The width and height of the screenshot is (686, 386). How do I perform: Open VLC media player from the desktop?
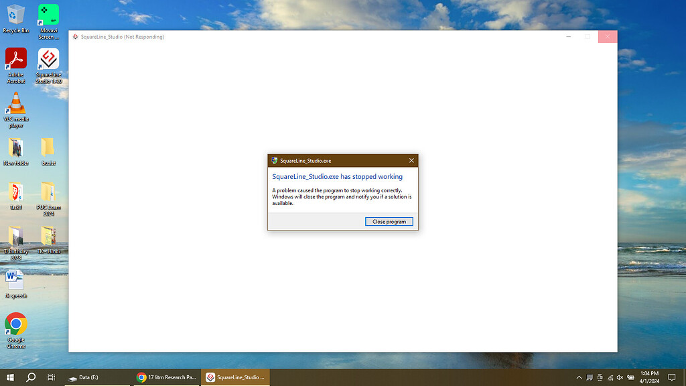(15, 107)
